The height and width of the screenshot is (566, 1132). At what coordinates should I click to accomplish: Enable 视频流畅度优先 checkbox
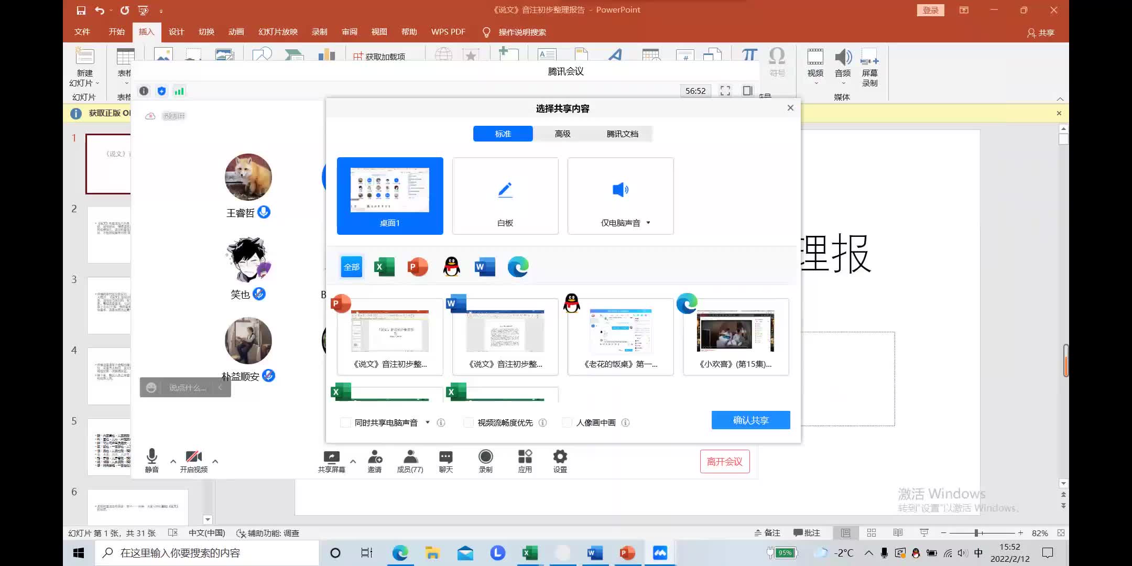[469, 422]
